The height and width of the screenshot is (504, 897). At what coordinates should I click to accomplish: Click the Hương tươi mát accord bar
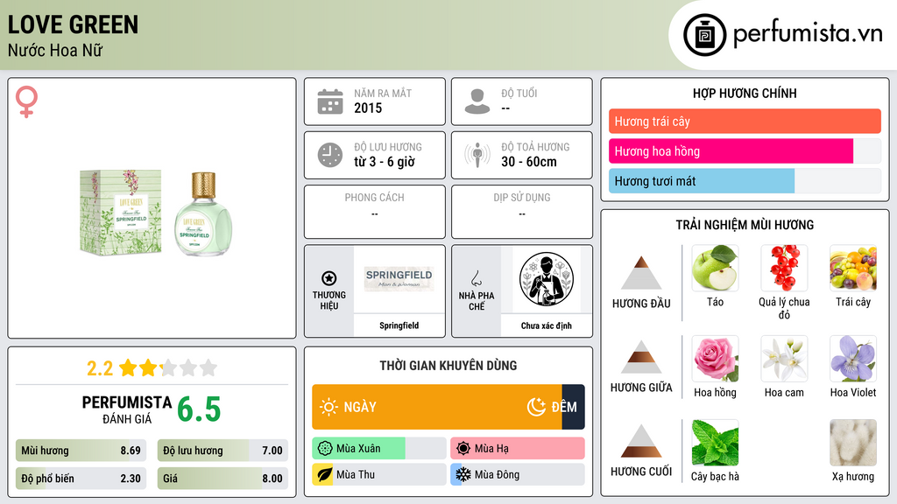[x=745, y=181]
